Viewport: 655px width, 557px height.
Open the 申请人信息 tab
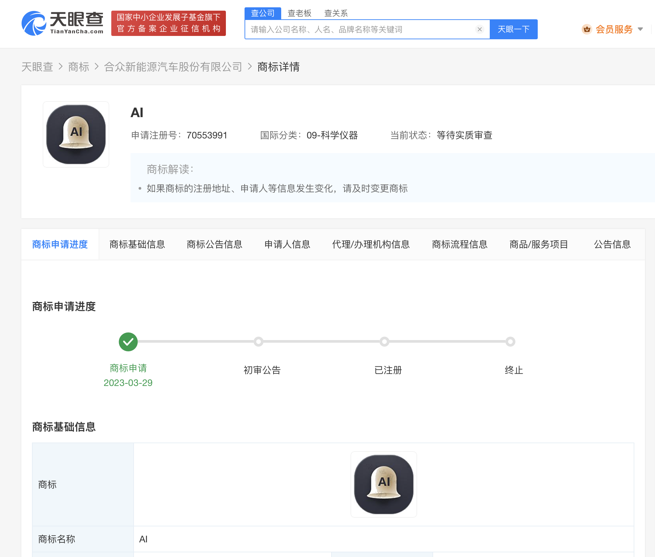coord(287,244)
